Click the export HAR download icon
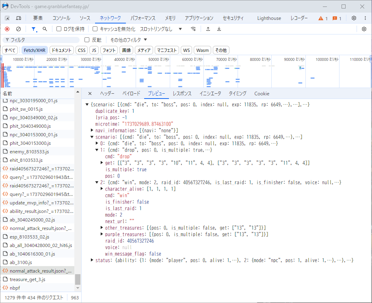The height and width of the screenshot is (303, 372). click(219, 29)
